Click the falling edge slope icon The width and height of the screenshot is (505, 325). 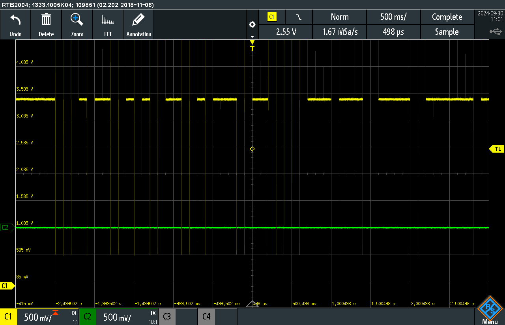(299, 17)
